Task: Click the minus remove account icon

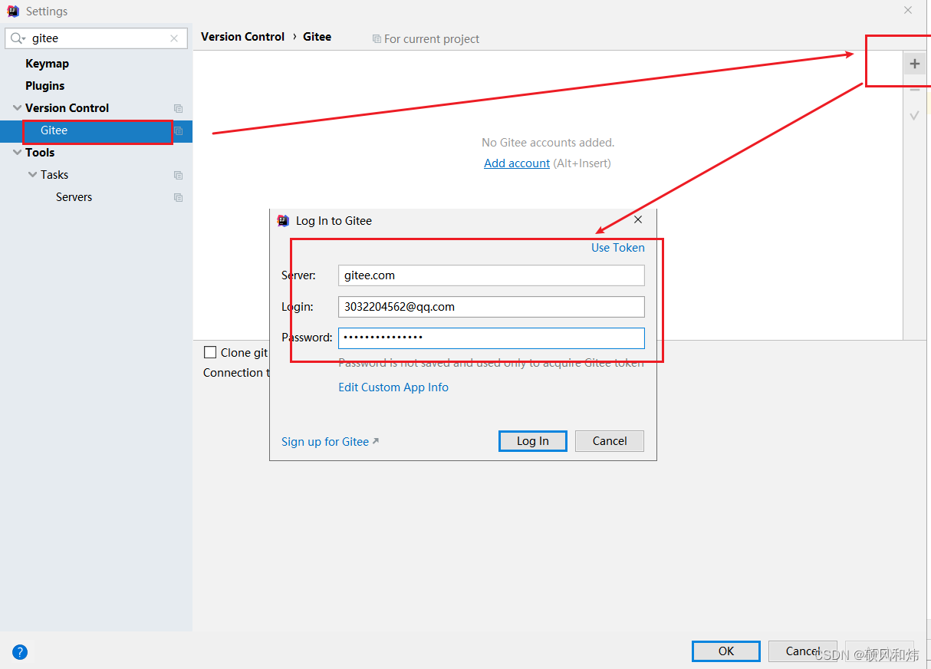Action: pos(914,90)
